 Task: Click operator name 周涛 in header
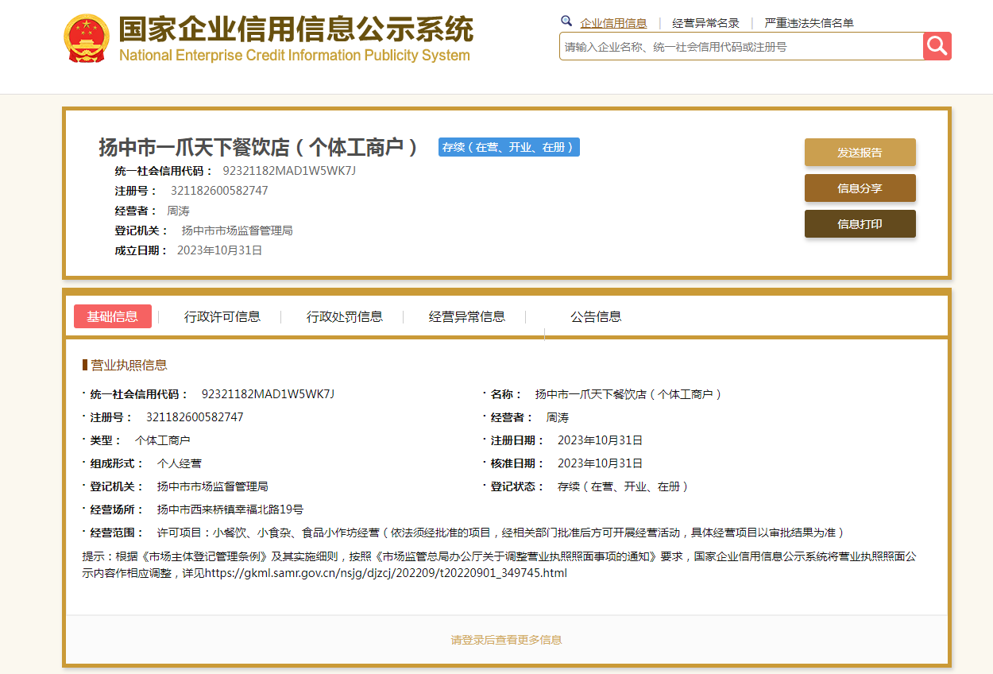[178, 211]
